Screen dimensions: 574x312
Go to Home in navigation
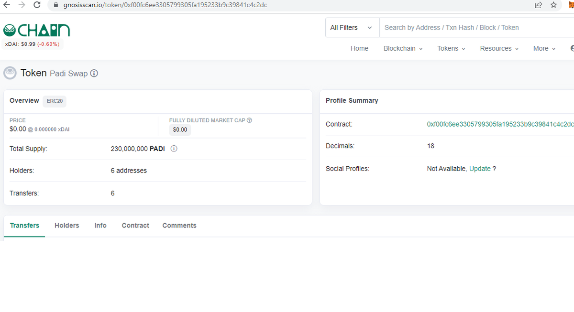click(359, 48)
